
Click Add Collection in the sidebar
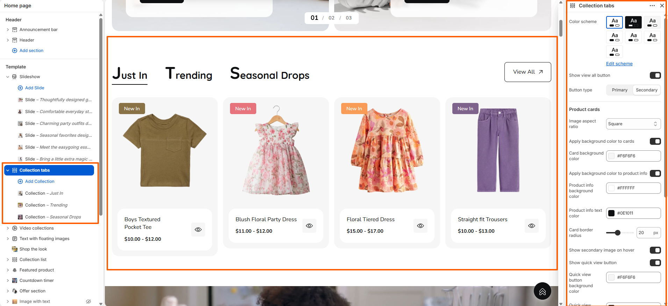coord(40,181)
